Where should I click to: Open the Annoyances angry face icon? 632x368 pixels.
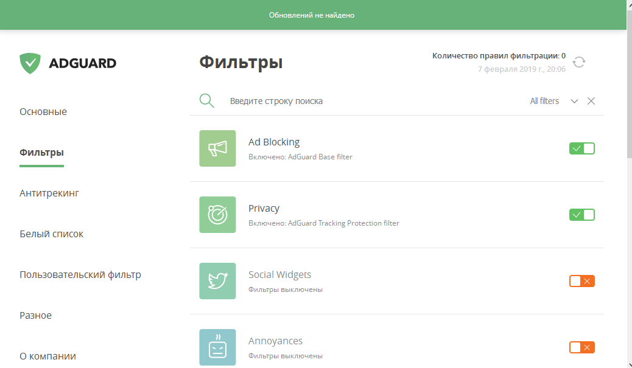coord(217,347)
